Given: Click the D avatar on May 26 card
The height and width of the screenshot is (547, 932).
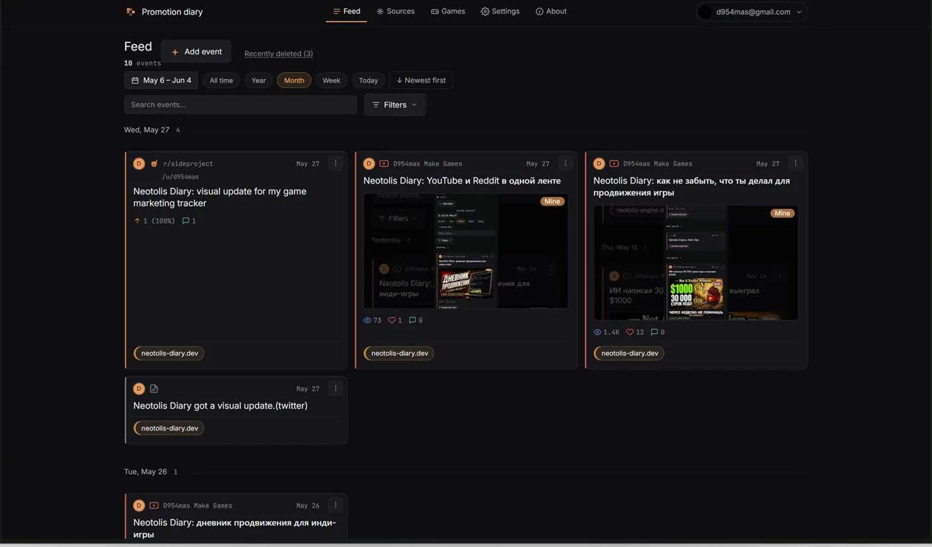Looking at the screenshot, I should coord(138,506).
